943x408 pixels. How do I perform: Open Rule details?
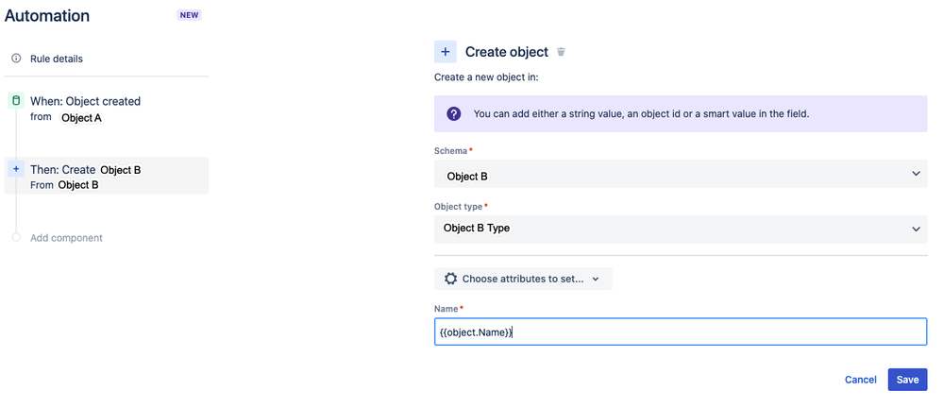[57, 59]
